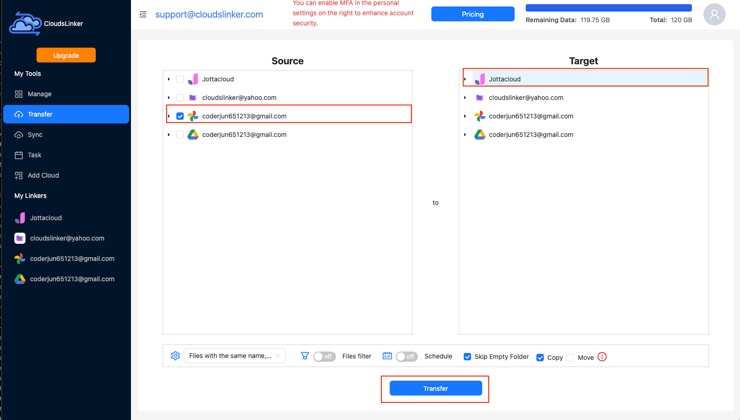Toggle the Schedule switch

(407, 357)
